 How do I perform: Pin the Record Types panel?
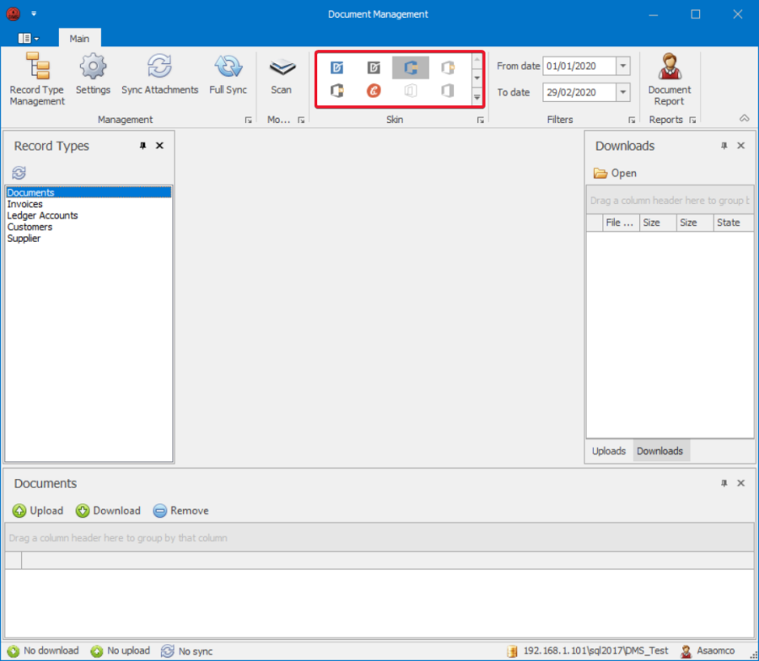(143, 146)
